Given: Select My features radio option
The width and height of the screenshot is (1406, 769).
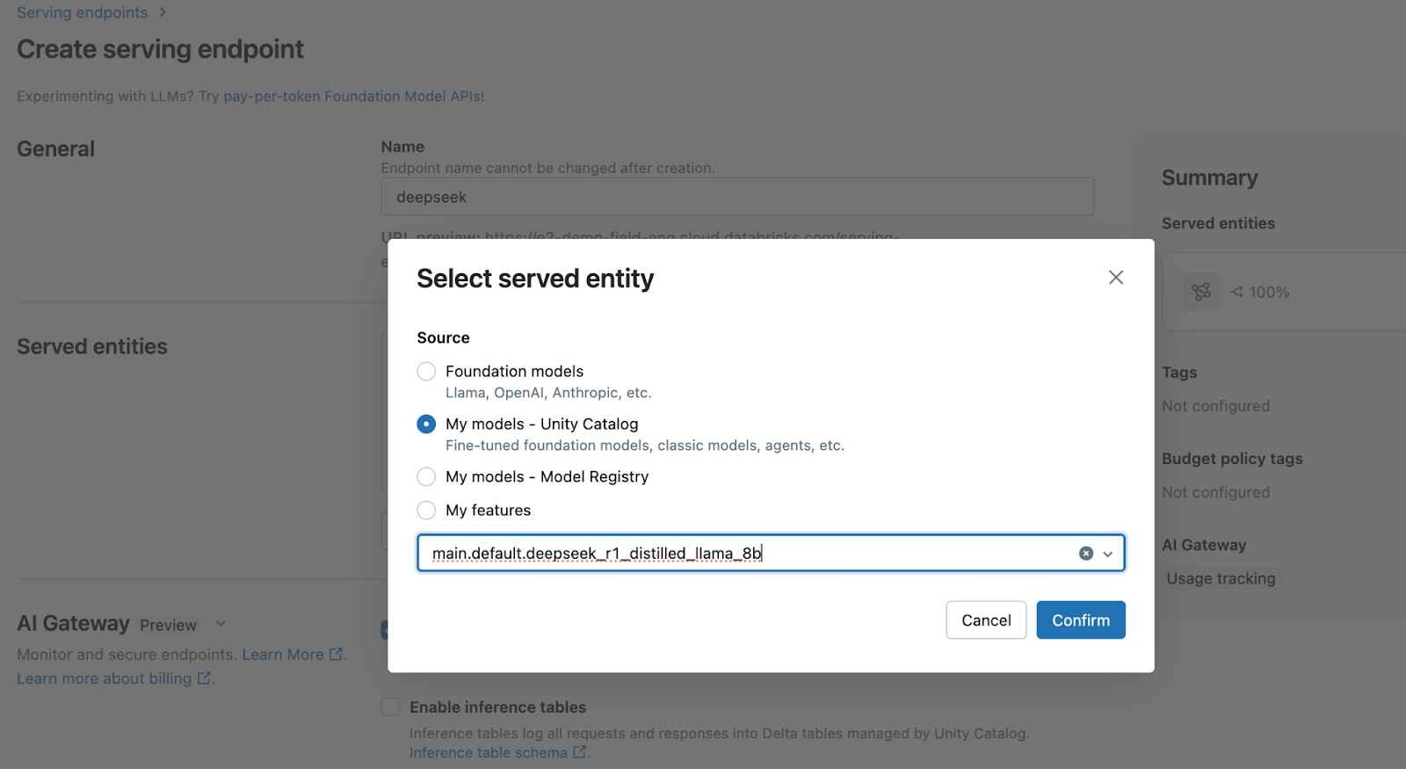Looking at the screenshot, I should (426, 511).
